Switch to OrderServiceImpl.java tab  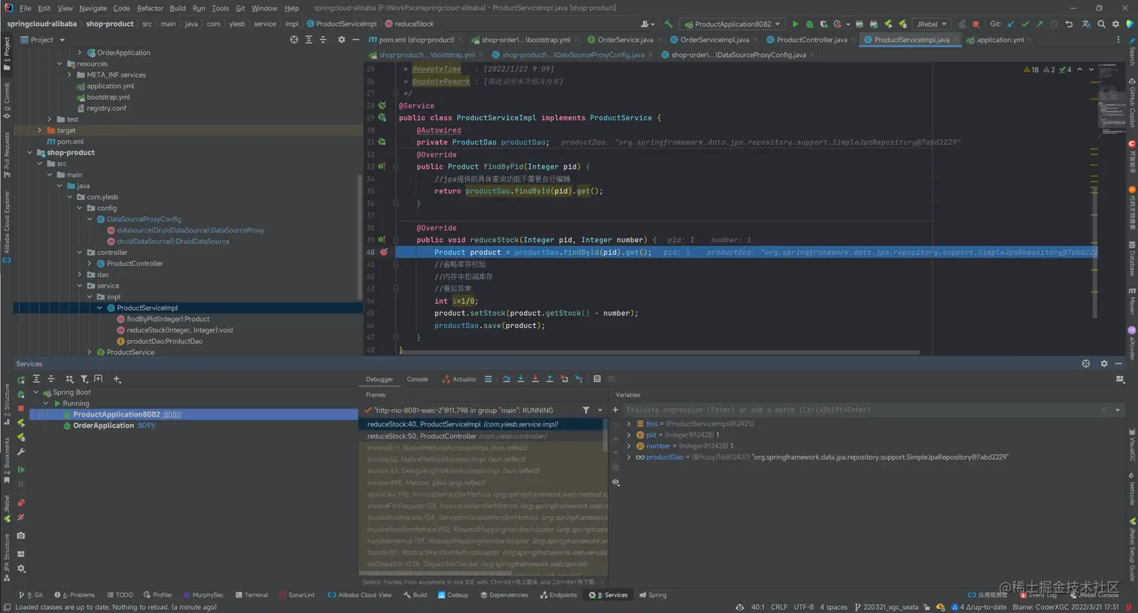[714, 40]
